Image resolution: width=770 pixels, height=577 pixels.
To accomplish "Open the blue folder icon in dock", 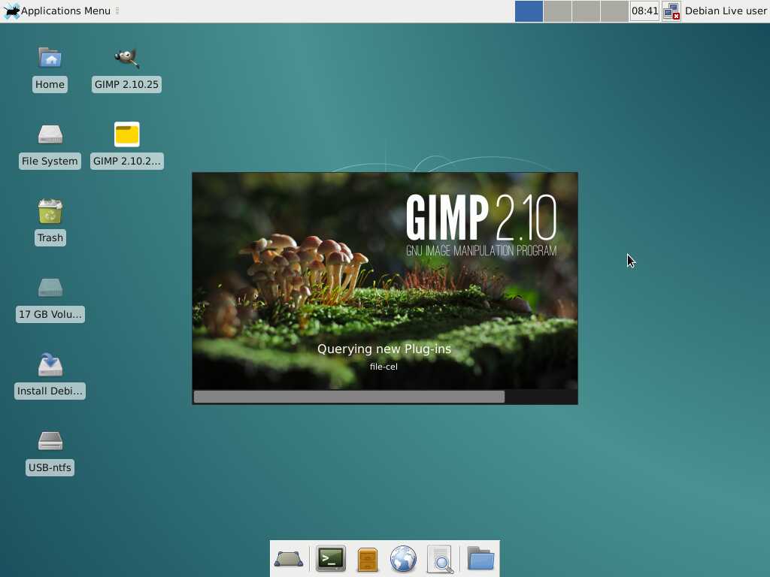I will [x=480, y=558].
